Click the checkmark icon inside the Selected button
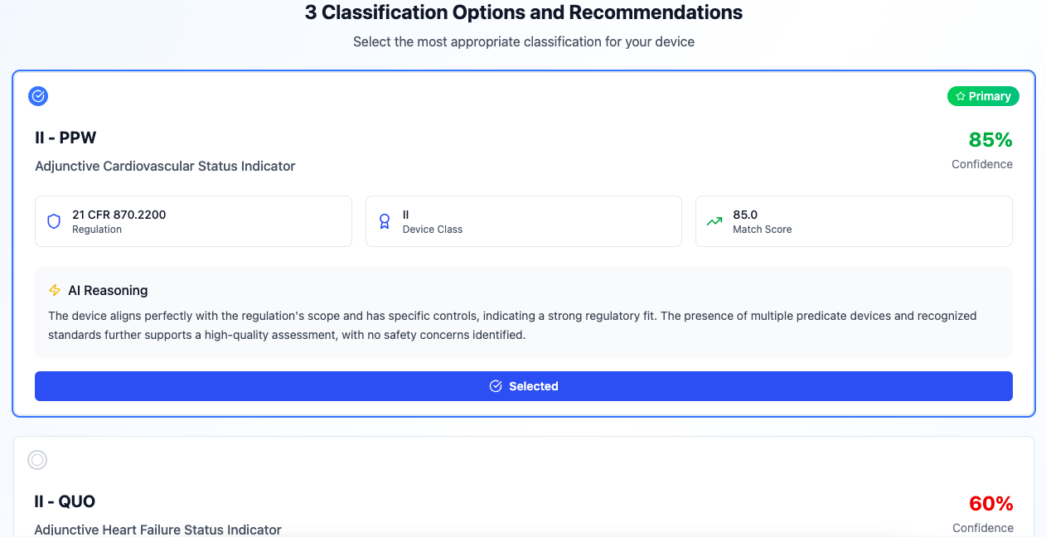 [496, 386]
